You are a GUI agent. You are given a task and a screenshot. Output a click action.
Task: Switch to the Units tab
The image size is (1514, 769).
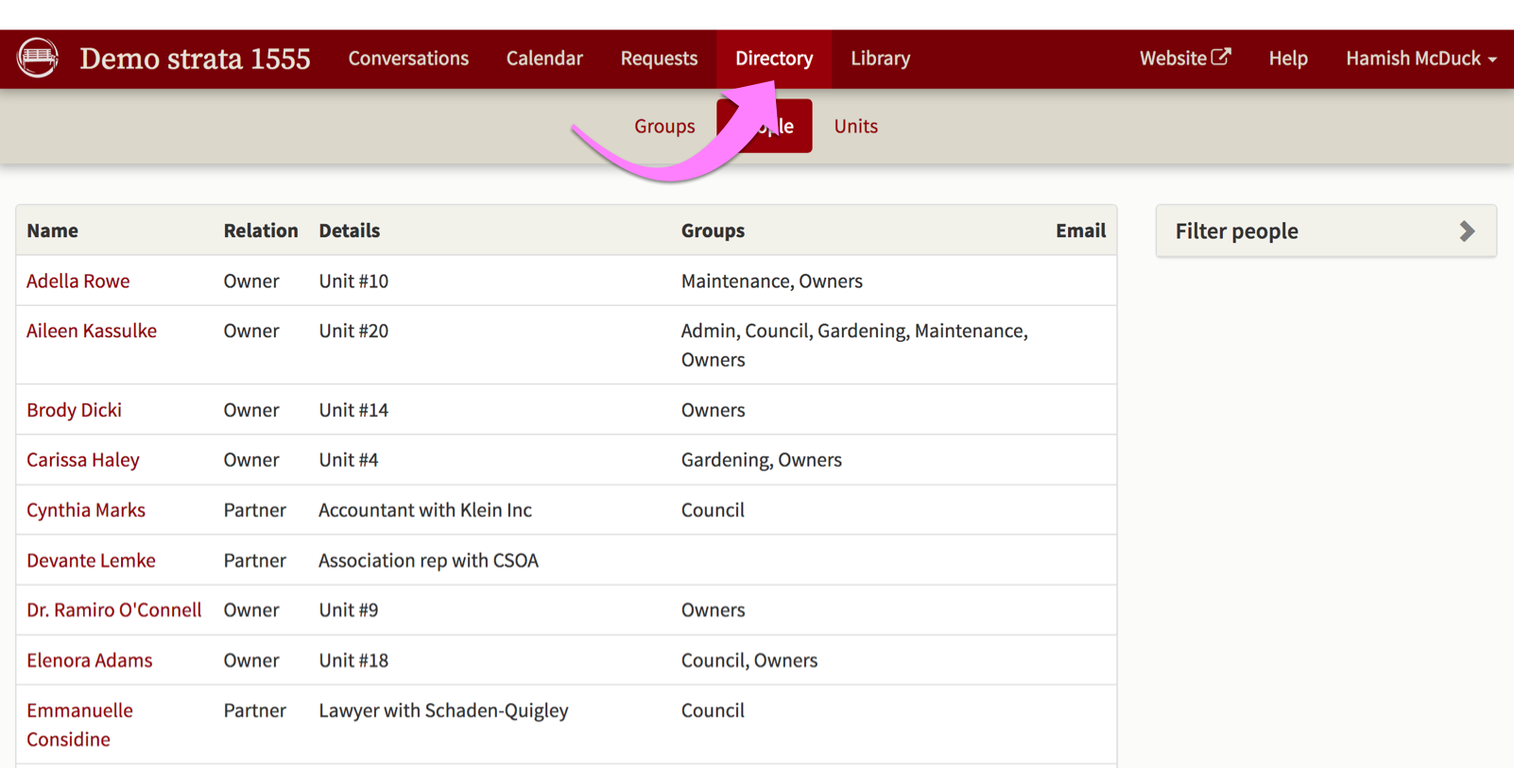click(x=855, y=126)
